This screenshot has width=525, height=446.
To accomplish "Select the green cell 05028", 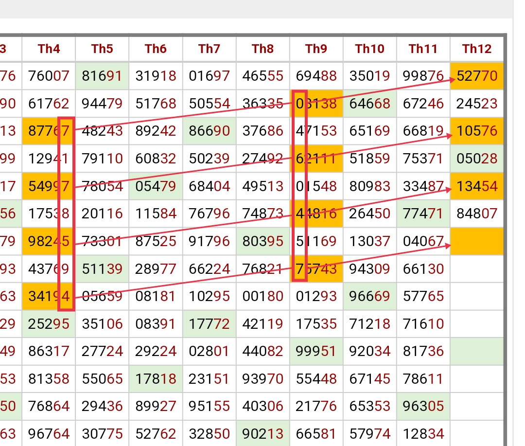I will coord(477,159).
